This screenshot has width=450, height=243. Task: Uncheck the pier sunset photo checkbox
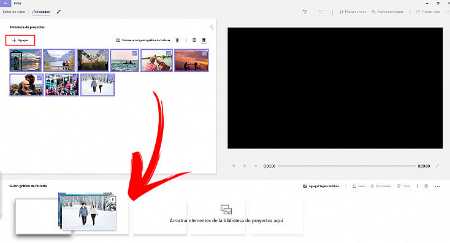click(37, 53)
